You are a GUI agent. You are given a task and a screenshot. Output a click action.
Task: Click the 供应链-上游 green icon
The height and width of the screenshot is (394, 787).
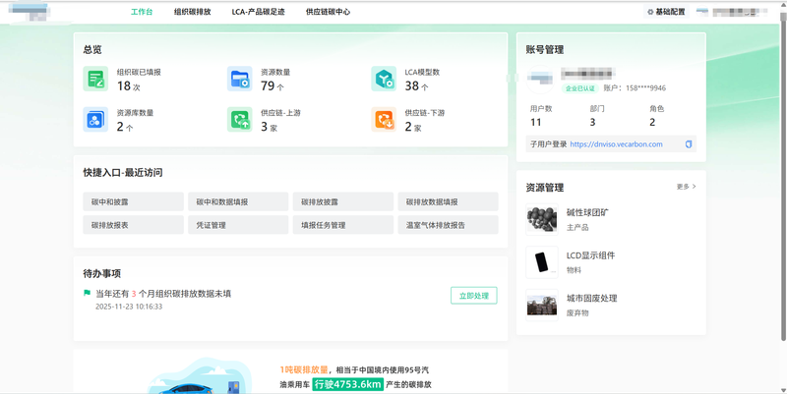tap(239, 120)
